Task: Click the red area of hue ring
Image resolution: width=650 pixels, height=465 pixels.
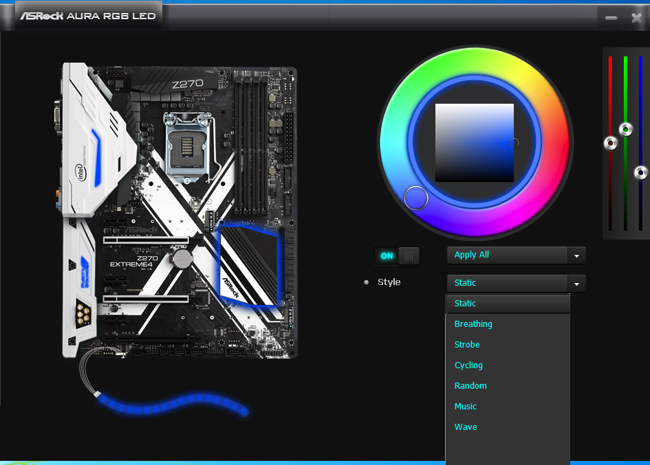Action: click(x=554, y=143)
